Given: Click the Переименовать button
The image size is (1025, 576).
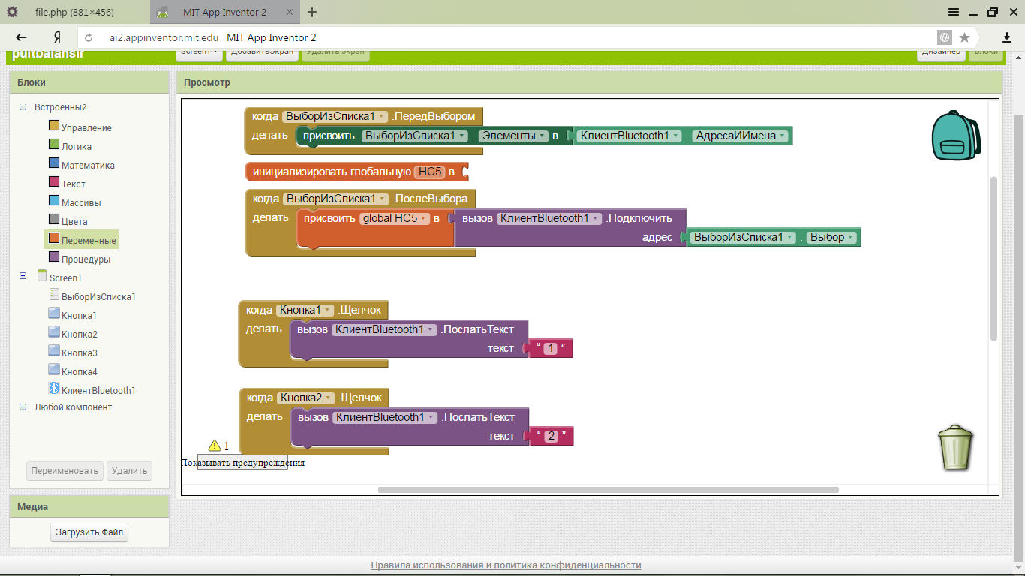Looking at the screenshot, I should coord(65,471).
